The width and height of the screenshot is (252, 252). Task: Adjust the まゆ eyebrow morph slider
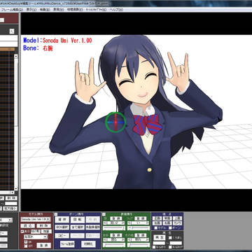coord(114,245)
